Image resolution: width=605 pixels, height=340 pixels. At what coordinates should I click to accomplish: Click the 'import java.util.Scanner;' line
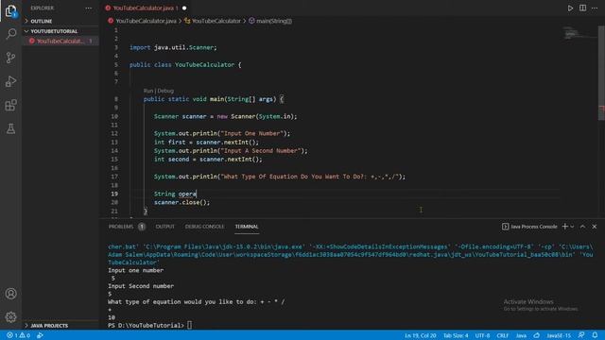(x=173, y=47)
